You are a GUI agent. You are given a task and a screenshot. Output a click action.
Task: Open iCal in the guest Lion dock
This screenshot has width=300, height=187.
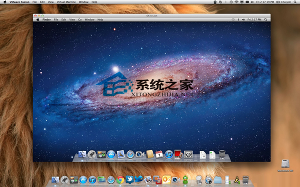(159, 154)
